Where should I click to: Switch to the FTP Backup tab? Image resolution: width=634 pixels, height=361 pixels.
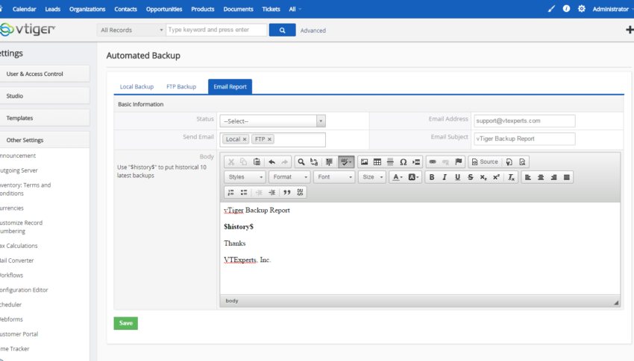click(181, 87)
